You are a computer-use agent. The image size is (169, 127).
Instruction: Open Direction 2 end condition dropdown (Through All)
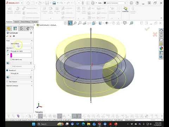pyautogui.click(x=21, y=73)
